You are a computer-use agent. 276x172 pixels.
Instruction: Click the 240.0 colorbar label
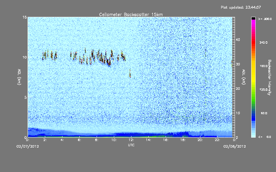[x=264, y=42]
